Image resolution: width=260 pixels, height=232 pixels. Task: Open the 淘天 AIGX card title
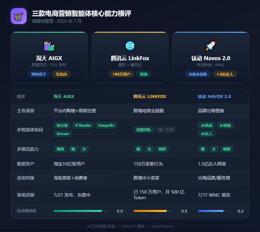[x=49, y=58]
